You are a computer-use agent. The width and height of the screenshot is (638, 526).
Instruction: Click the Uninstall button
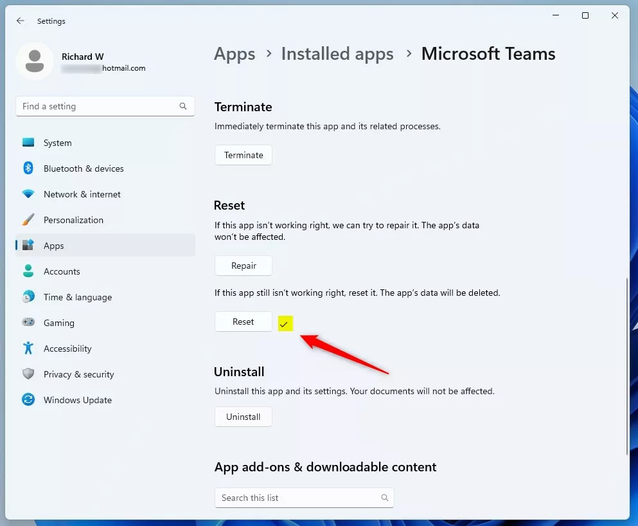point(244,417)
